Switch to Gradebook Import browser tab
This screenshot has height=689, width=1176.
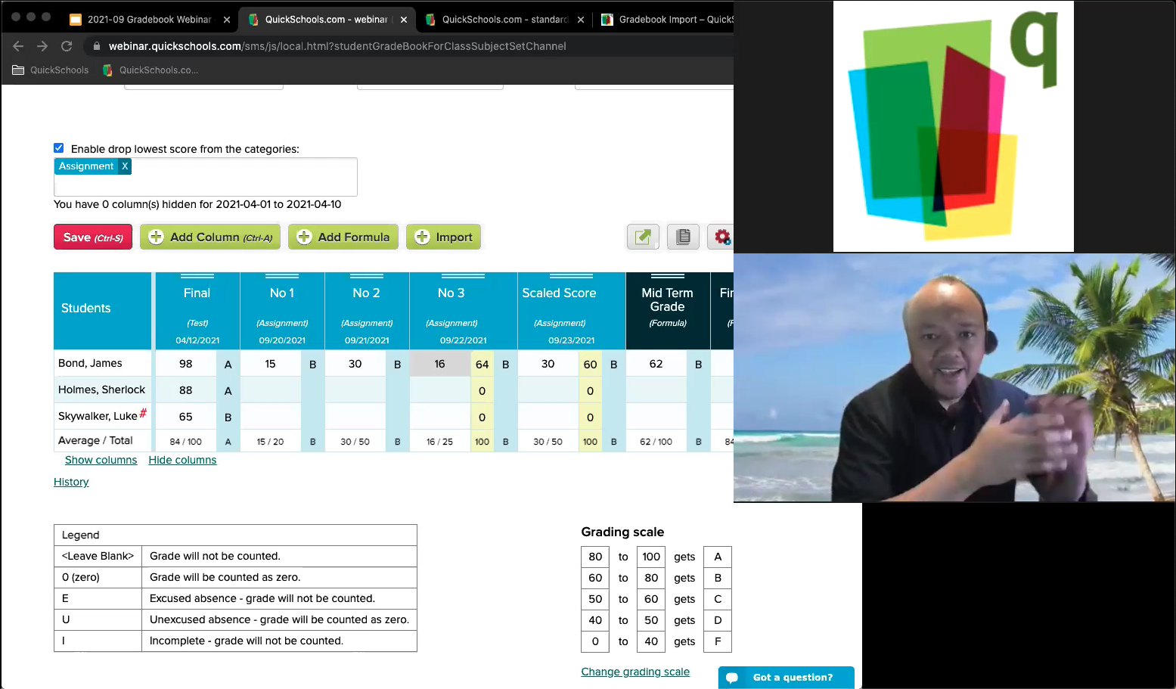point(667,20)
